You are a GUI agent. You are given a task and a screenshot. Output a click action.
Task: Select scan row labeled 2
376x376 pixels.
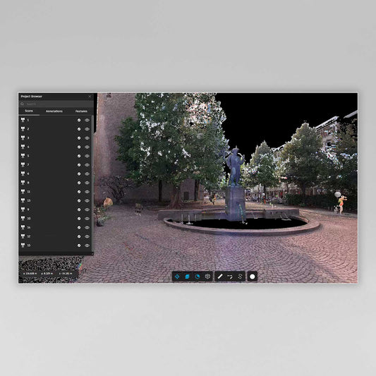(55, 129)
